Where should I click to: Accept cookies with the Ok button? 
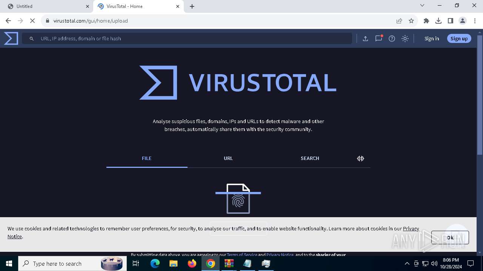tap(450, 238)
